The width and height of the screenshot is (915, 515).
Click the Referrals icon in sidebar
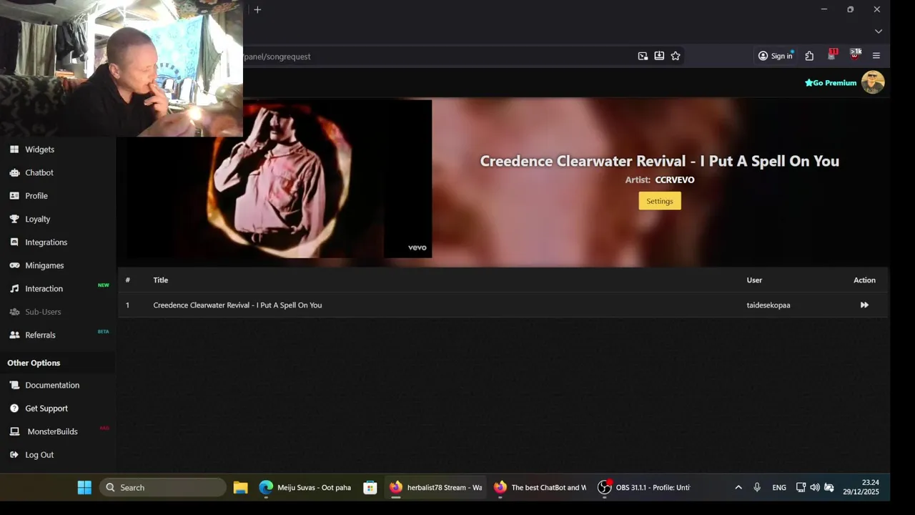(14, 335)
